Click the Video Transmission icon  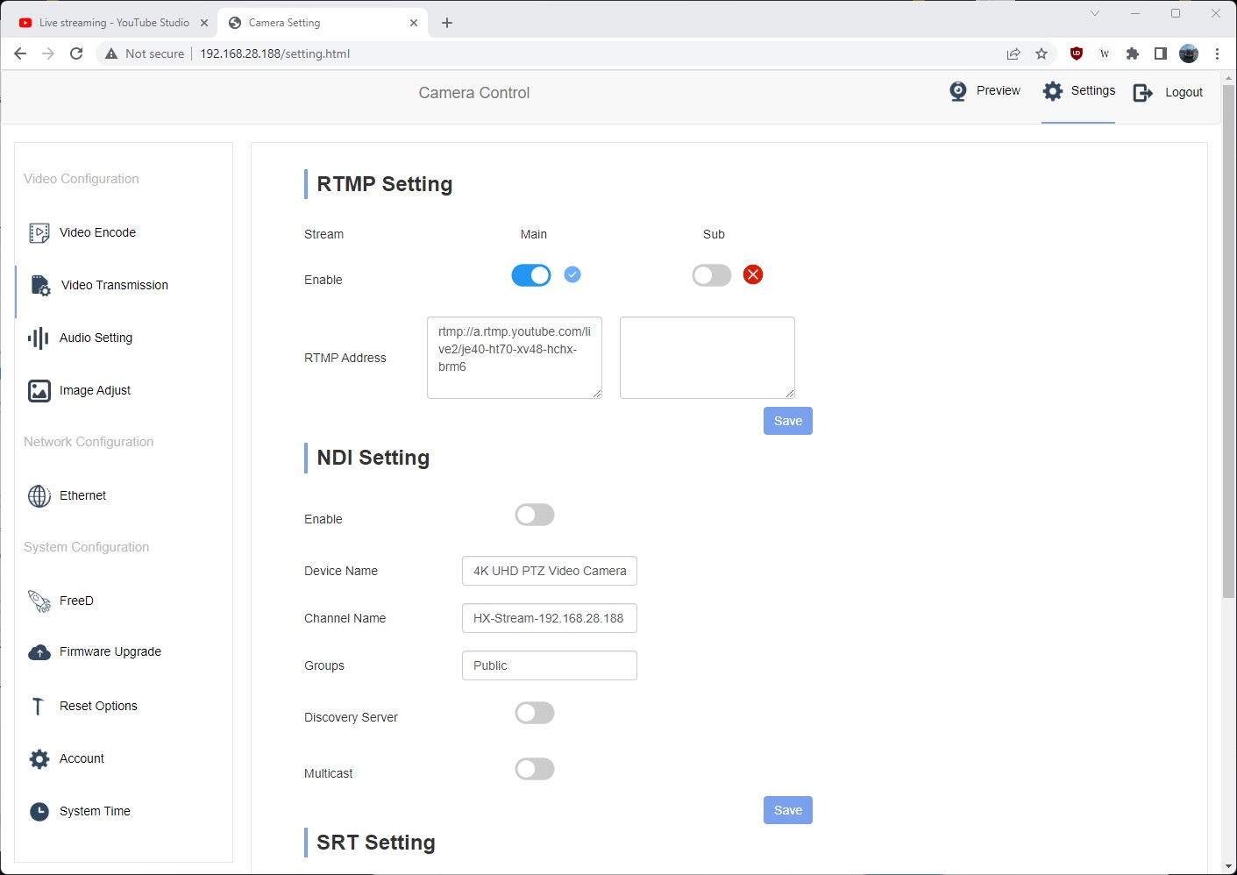pyautogui.click(x=39, y=285)
